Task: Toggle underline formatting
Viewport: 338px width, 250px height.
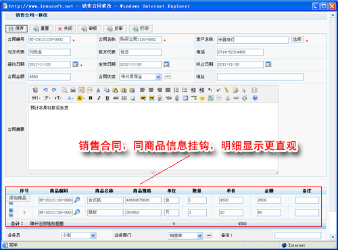Action: click(x=107, y=98)
